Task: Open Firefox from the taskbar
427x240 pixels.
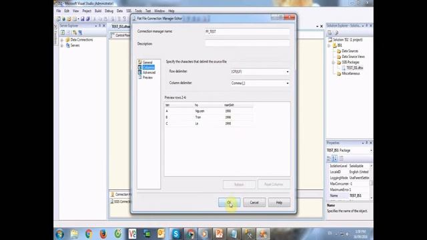Action: pos(103,234)
